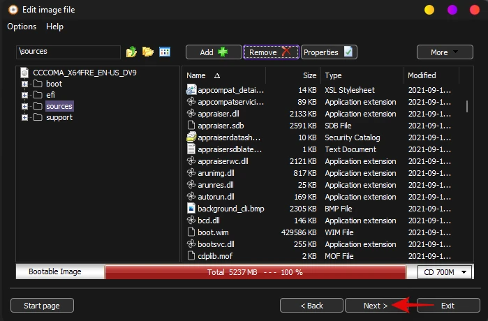
Task: Click the Next button
Action: [x=376, y=306]
